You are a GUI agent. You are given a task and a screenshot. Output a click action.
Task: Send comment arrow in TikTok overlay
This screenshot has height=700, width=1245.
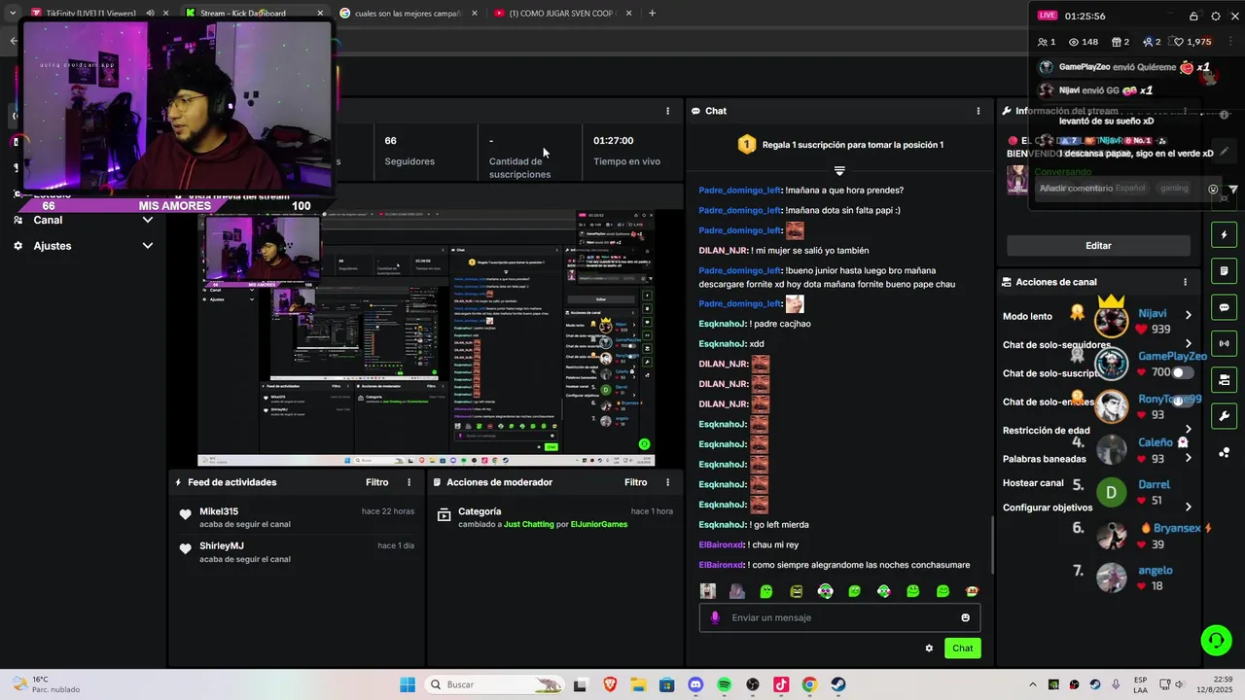(x=1233, y=190)
